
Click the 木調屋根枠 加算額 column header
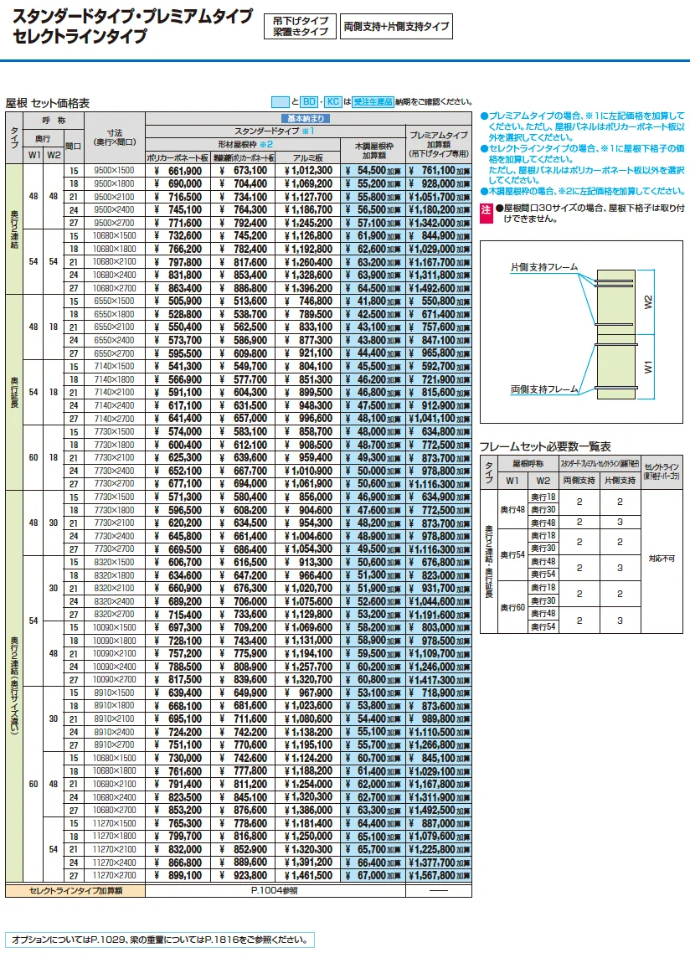[373, 150]
